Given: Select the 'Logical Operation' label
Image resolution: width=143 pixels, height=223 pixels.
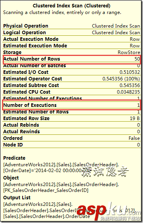Looking at the screenshot, I should pos(25,33).
